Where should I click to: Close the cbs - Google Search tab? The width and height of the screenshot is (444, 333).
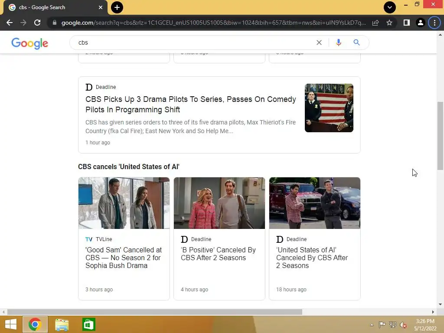point(101,7)
